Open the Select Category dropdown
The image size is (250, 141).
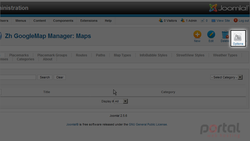(x=226, y=77)
